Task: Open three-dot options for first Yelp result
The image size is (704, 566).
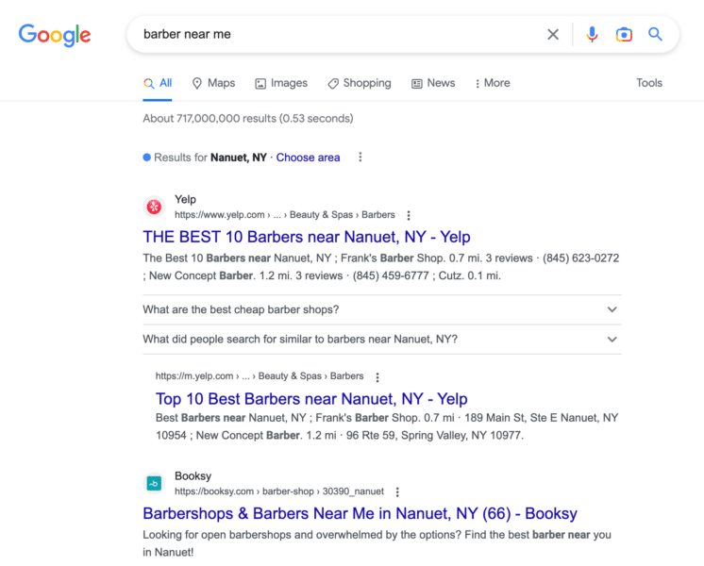Action: (408, 215)
